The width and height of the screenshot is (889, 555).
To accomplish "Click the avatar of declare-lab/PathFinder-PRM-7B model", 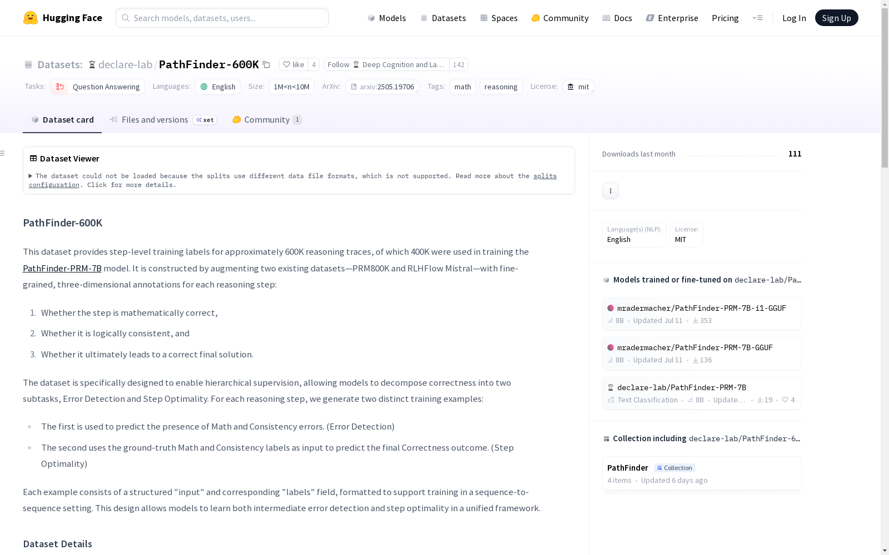I will coord(611,387).
